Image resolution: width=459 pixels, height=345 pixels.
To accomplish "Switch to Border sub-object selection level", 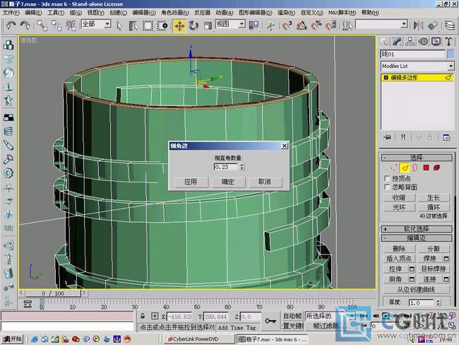I will [x=415, y=168].
